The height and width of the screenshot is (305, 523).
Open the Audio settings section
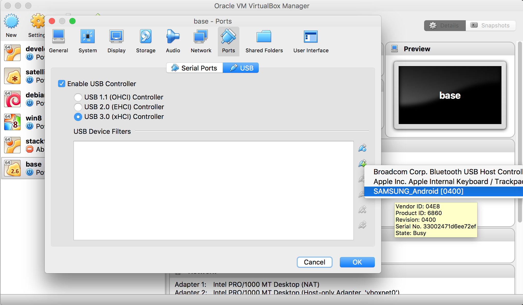pyautogui.click(x=173, y=41)
